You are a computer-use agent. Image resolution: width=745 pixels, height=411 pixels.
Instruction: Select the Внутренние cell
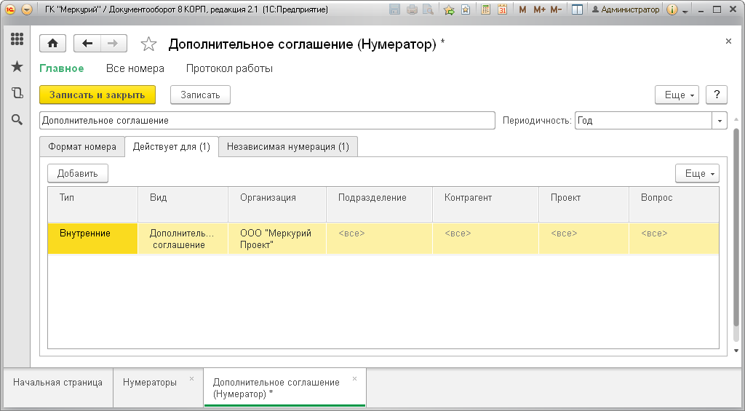92,239
